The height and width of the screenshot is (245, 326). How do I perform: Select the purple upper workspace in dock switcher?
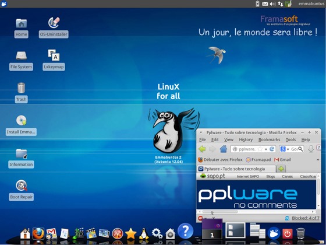click(212, 224)
